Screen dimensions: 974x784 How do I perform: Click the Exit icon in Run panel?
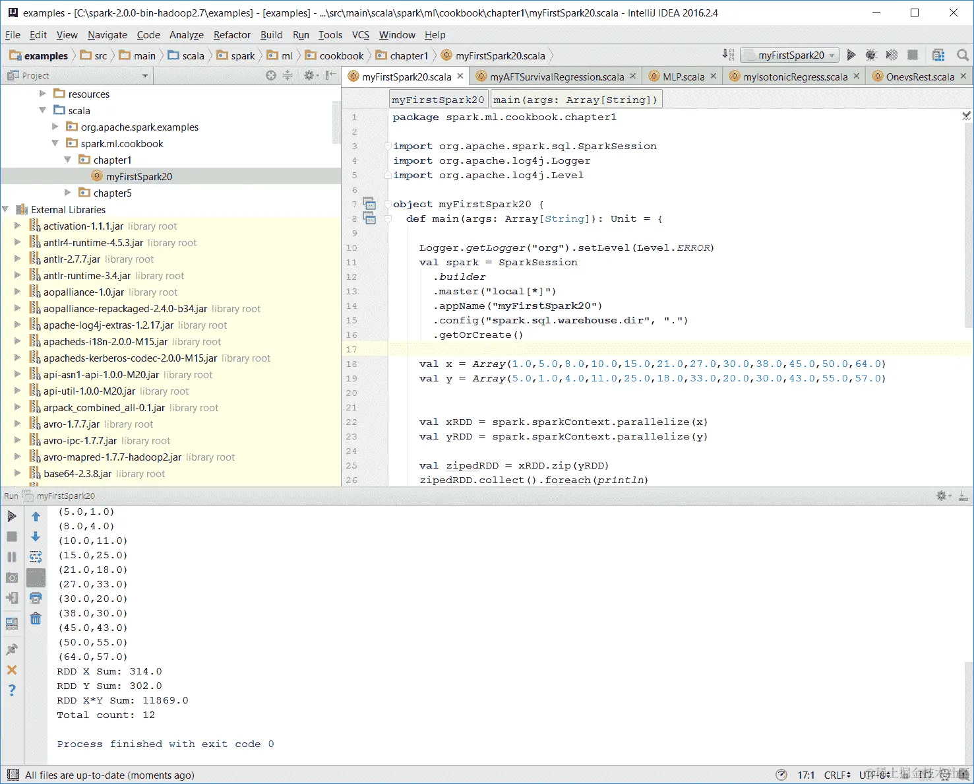point(12,598)
